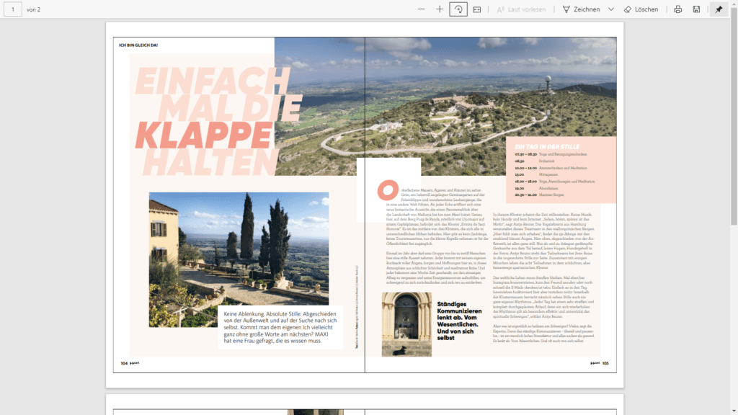This screenshot has width=738, height=415.
Task: Click the fit to page width icon
Action: [x=477, y=9]
